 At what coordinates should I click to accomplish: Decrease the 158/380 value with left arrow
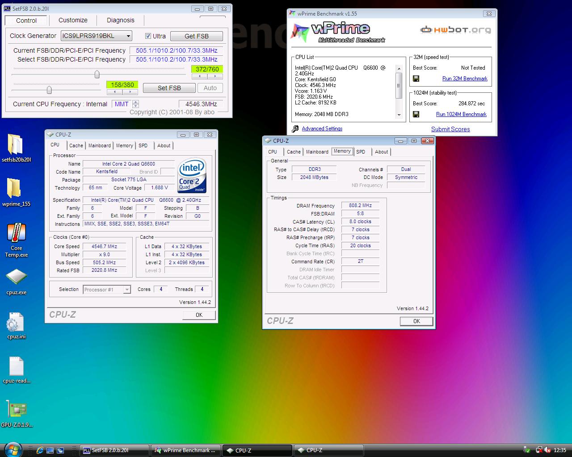pos(114,92)
